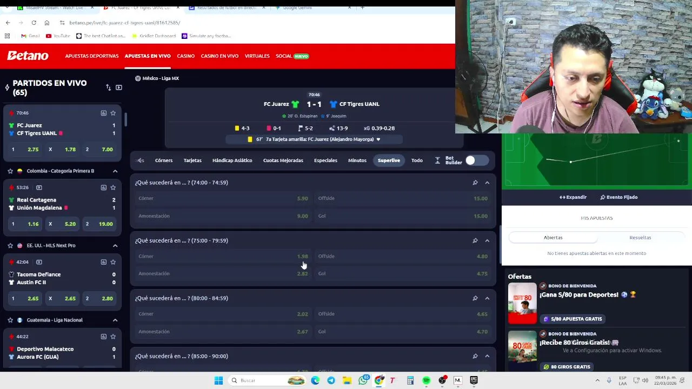Open the YouTube bookmark

click(58, 36)
